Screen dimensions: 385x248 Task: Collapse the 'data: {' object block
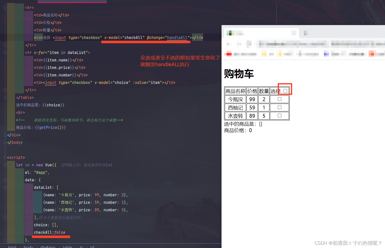pyautogui.click(x=5, y=180)
